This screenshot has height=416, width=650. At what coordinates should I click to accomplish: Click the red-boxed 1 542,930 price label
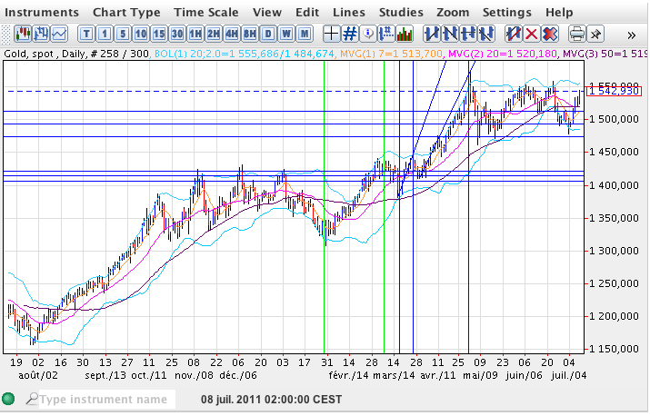pyautogui.click(x=614, y=91)
